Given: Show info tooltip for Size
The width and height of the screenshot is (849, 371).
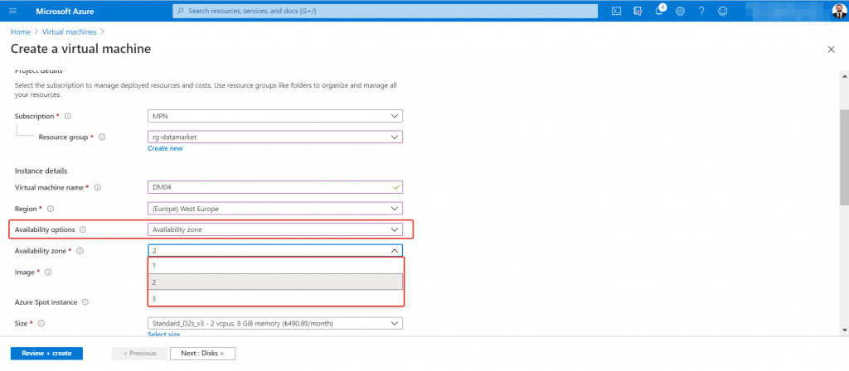Looking at the screenshot, I should click(41, 324).
